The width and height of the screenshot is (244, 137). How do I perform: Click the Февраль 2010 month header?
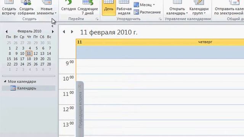pyautogui.click(x=29, y=31)
